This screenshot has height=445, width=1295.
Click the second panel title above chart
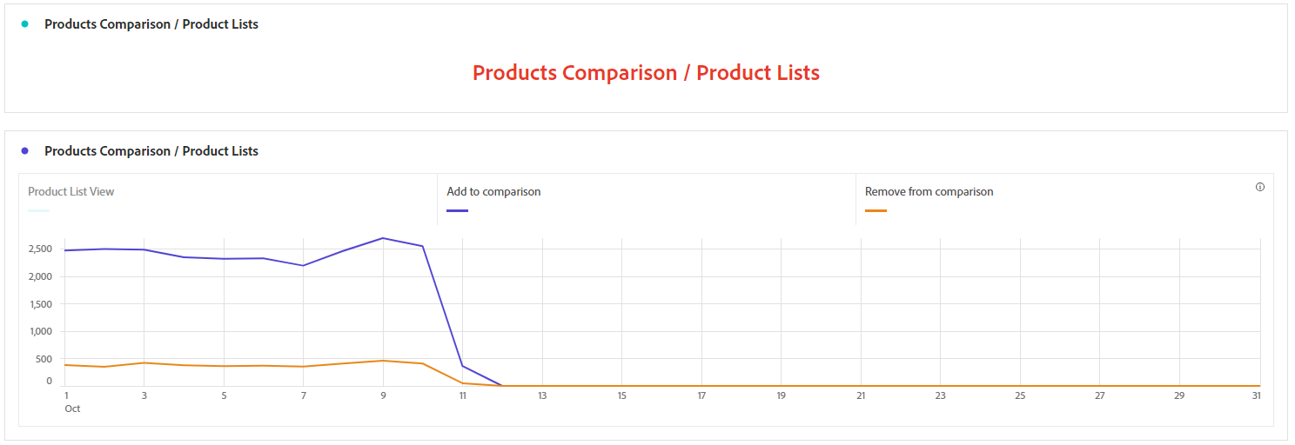point(151,150)
